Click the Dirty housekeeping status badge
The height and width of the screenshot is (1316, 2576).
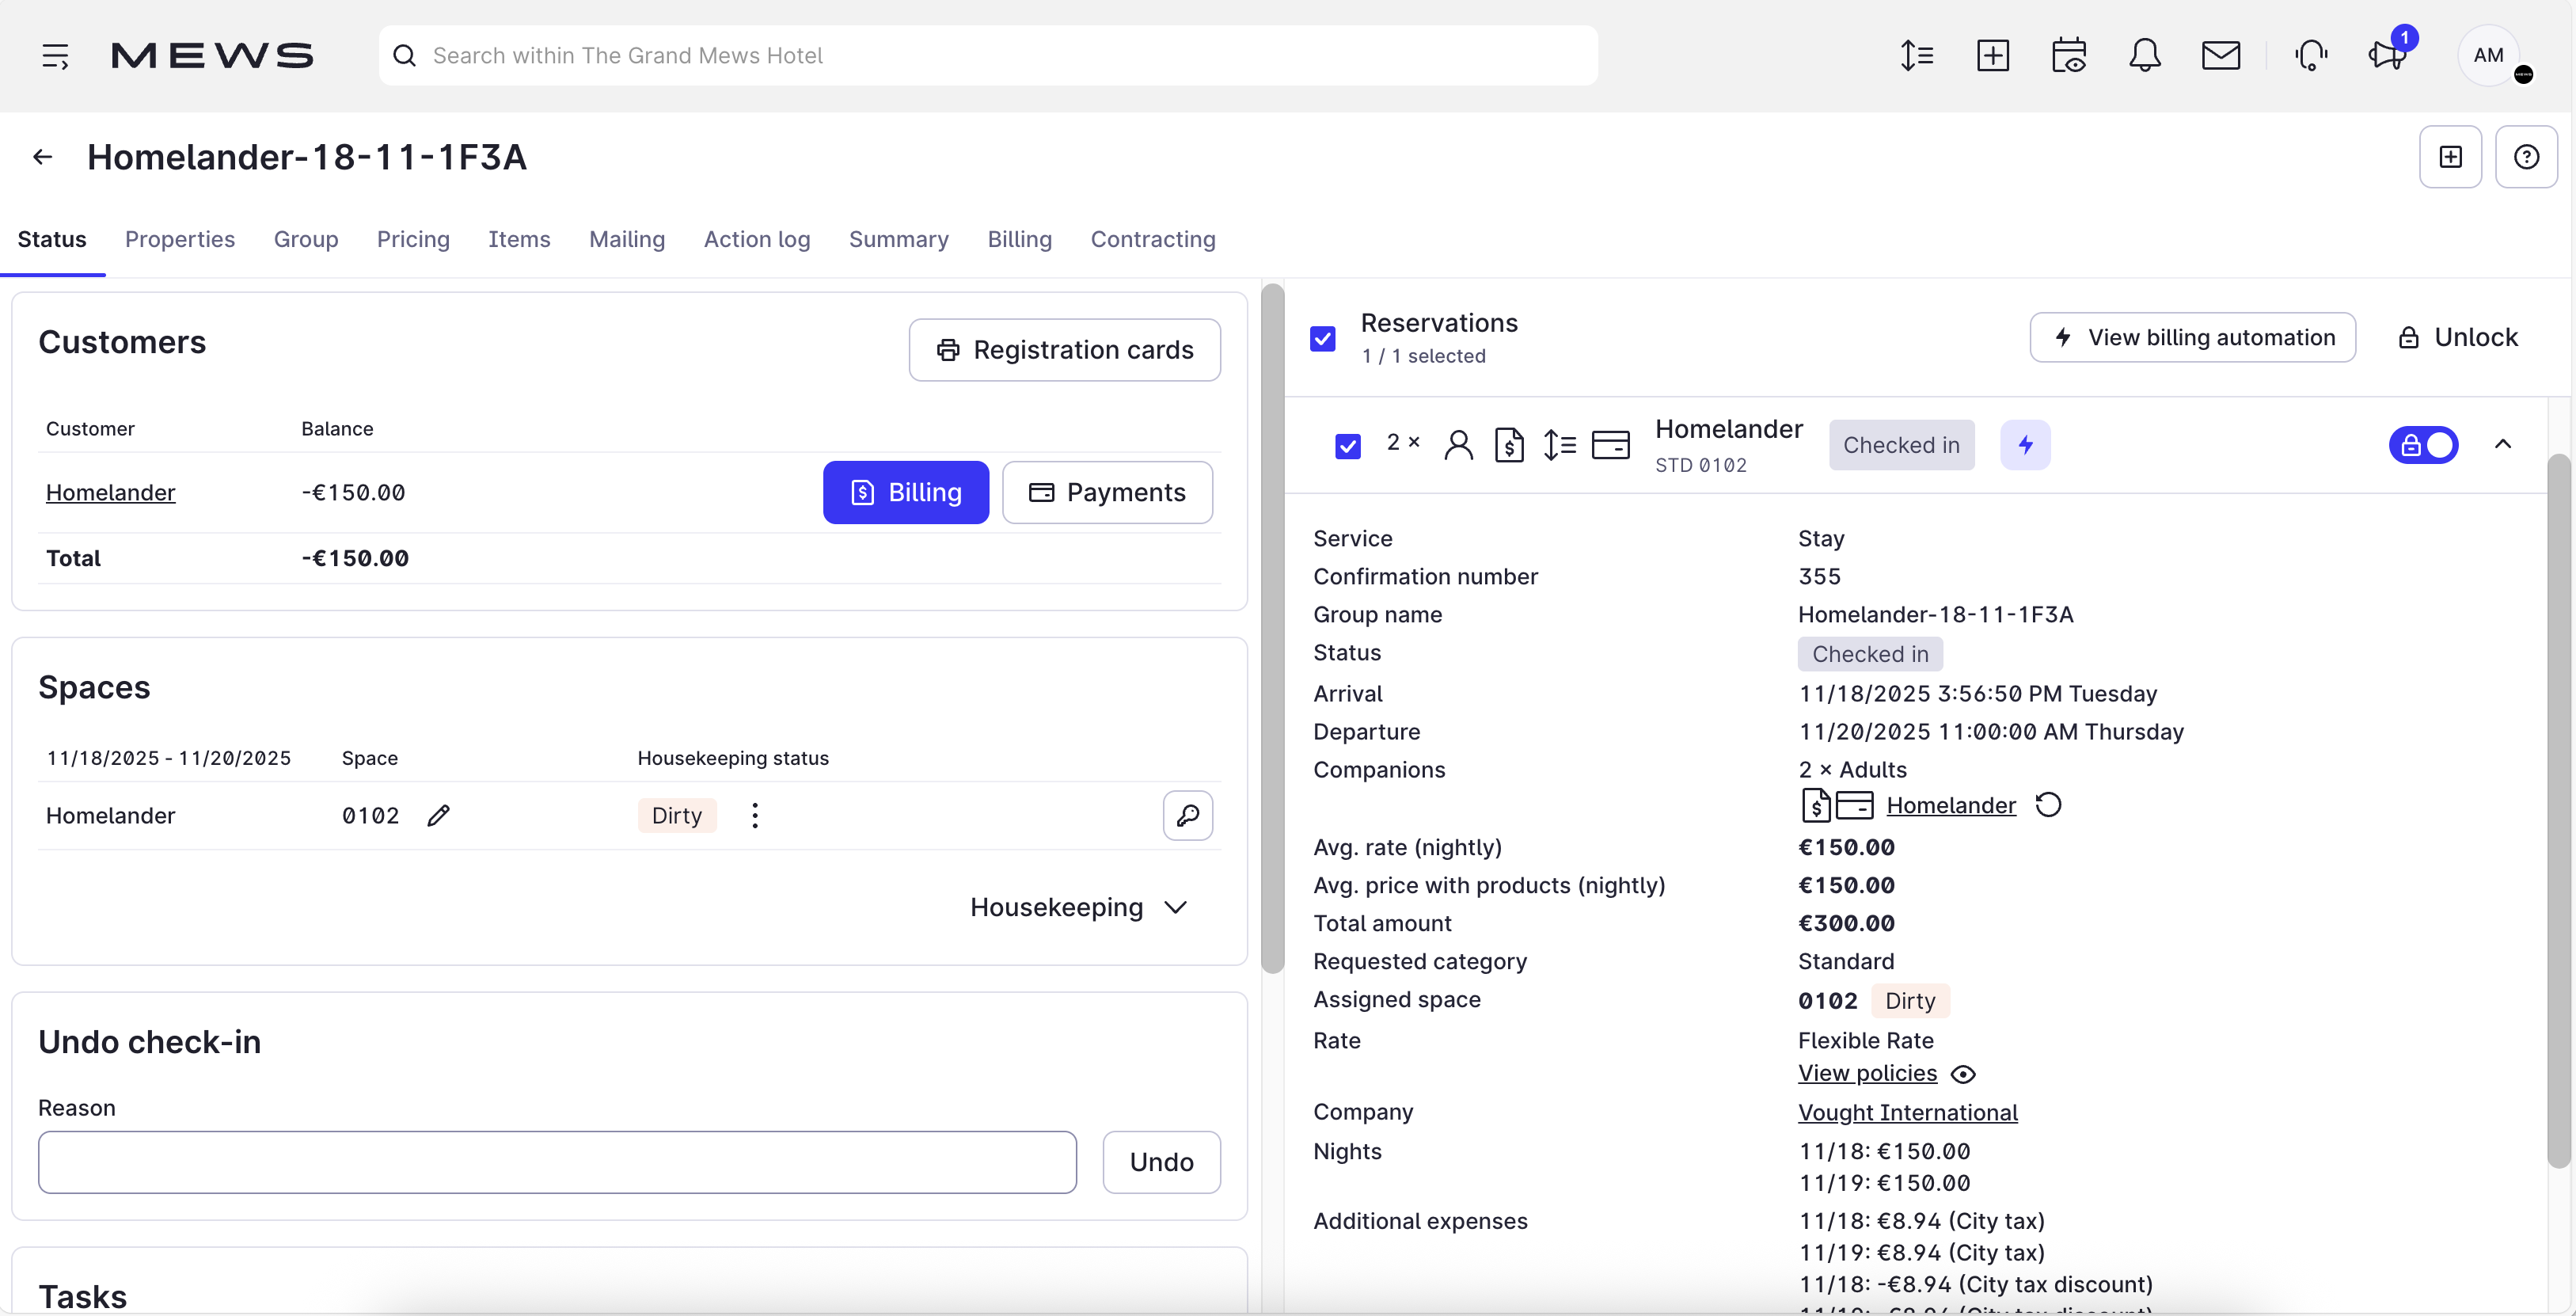[677, 816]
